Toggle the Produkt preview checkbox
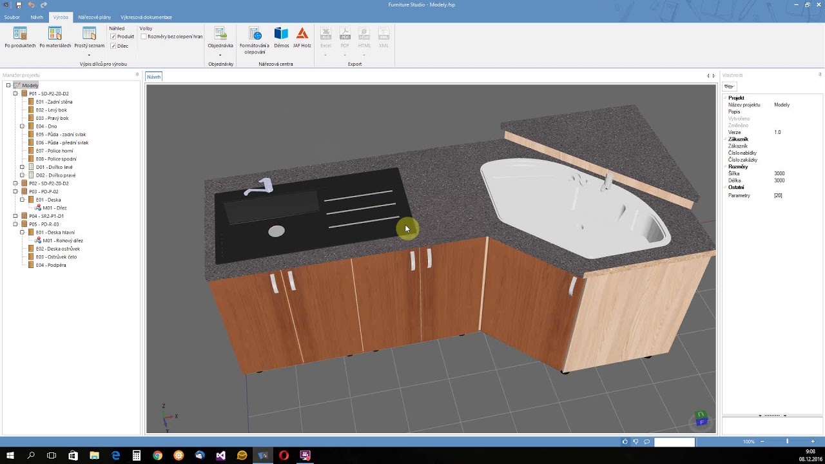Image resolution: width=825 pixels, height=464 pixels. pyautogui.click(x=113, y=37)
